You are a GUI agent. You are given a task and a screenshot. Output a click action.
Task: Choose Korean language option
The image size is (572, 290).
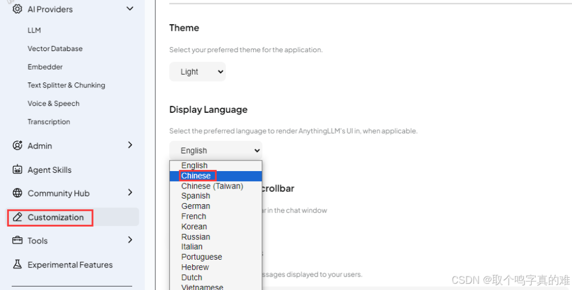216,227
